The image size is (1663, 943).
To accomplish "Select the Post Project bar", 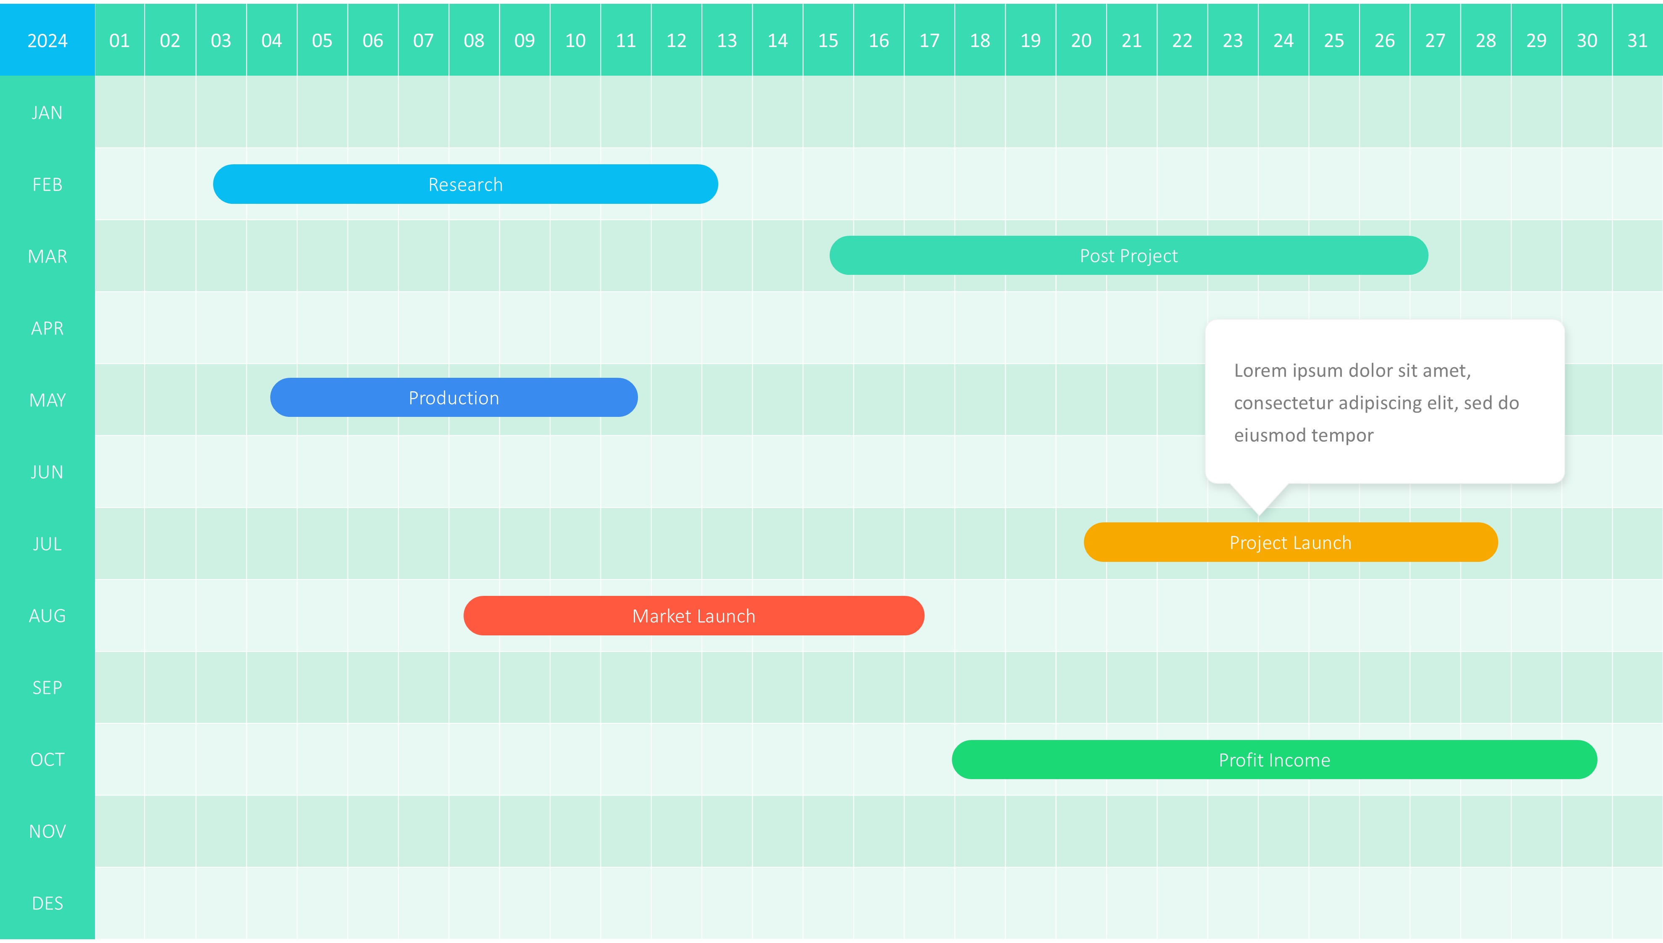I will [x=1128, y=256].
